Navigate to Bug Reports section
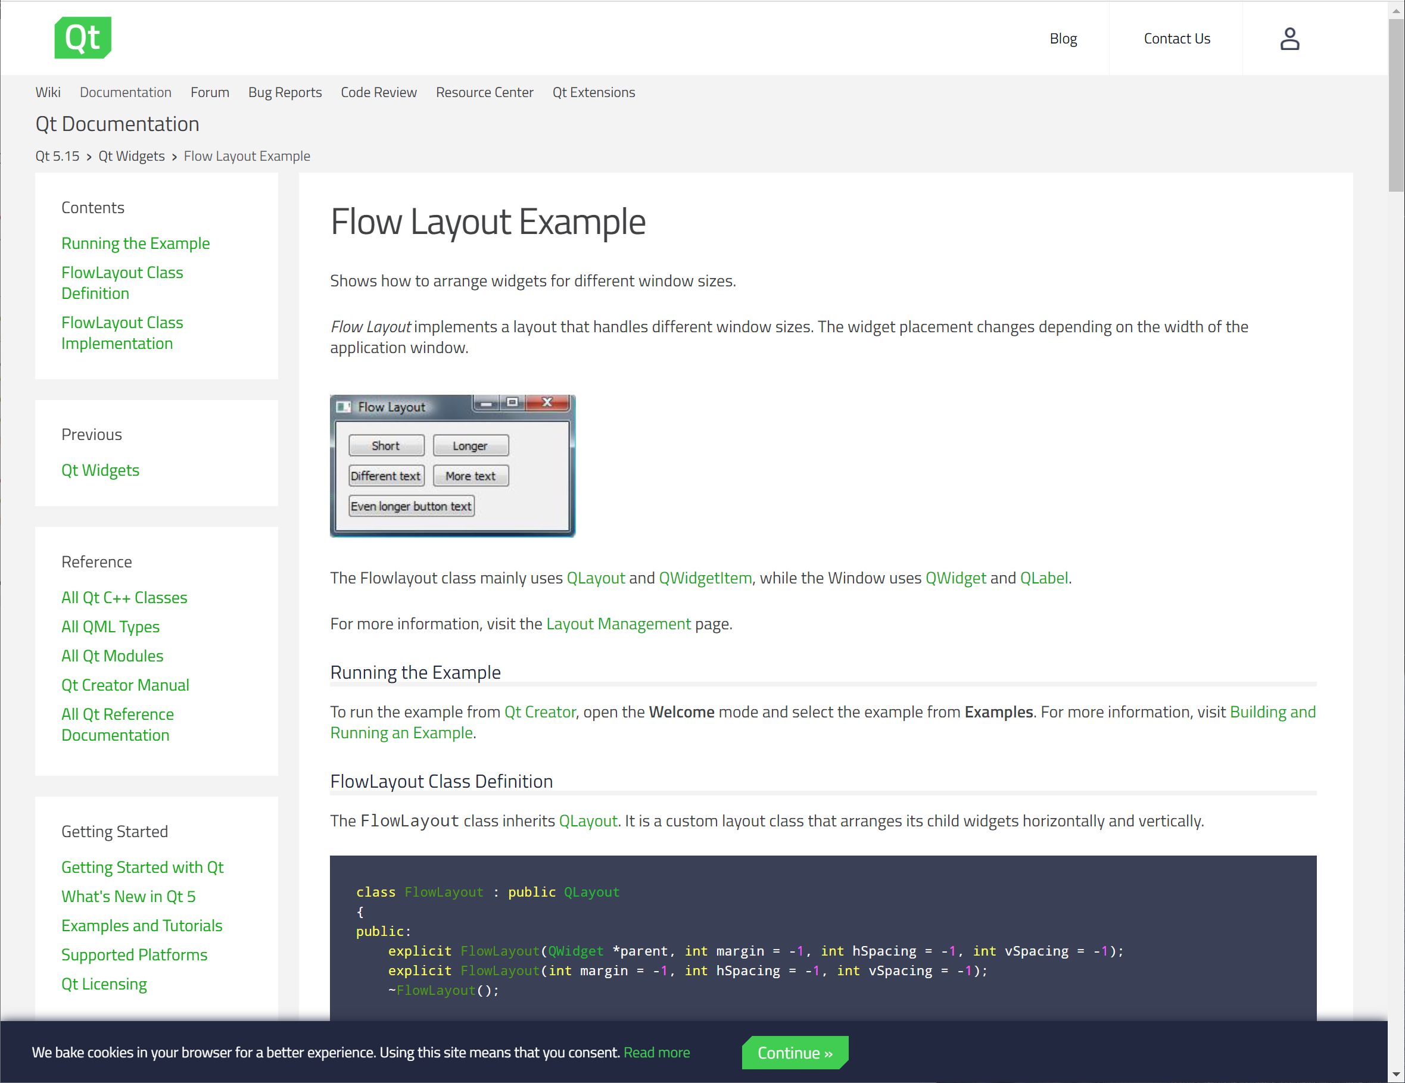 285,92
